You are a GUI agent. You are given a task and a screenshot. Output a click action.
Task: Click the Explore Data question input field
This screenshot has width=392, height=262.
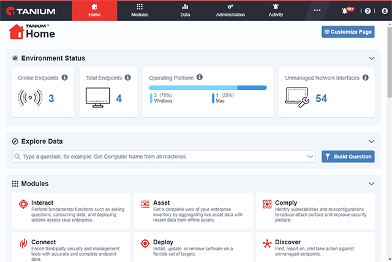pyautogui.click(x=159, y=157)
